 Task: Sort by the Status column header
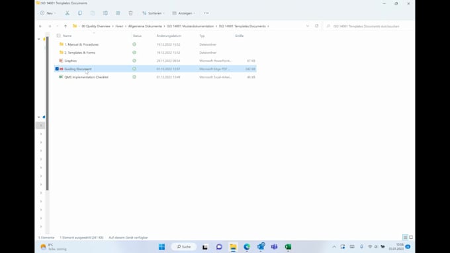coord(137,36)
